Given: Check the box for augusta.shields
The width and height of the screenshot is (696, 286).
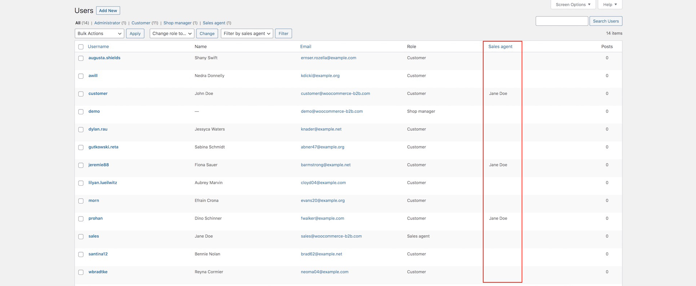Looking at the screenshot, I should [x=81, y=58].
